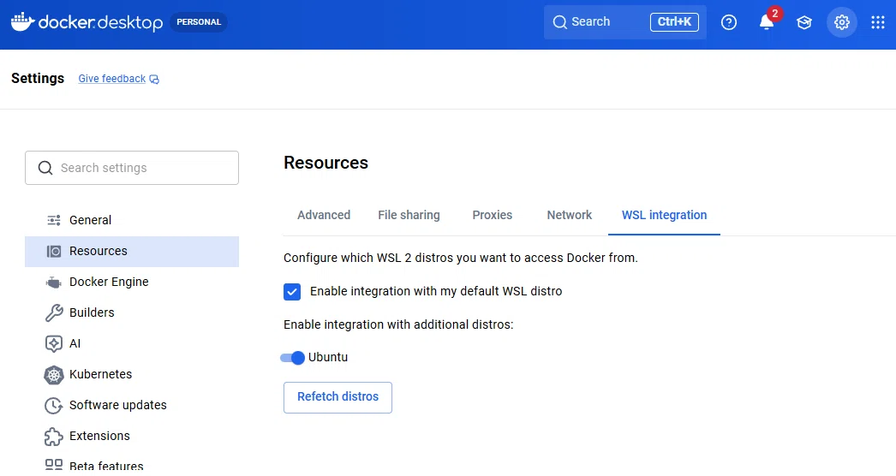The height and width of the screenshot is (476, 896).
Task: Click the AI sparkle icon
Action: 54,343
